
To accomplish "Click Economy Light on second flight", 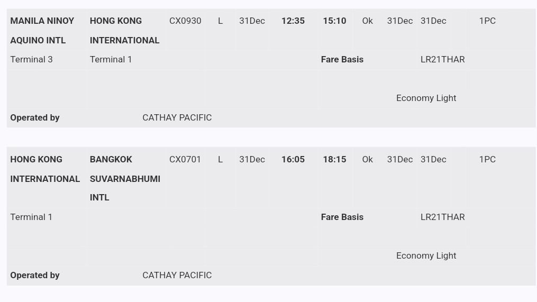I will [x=426, y=256].
